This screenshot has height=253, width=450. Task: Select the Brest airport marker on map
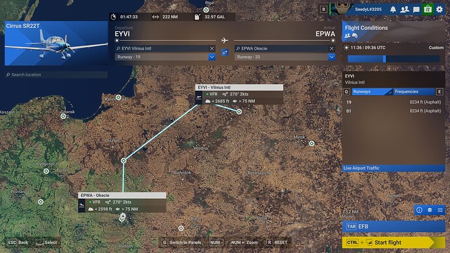[181, 228]
